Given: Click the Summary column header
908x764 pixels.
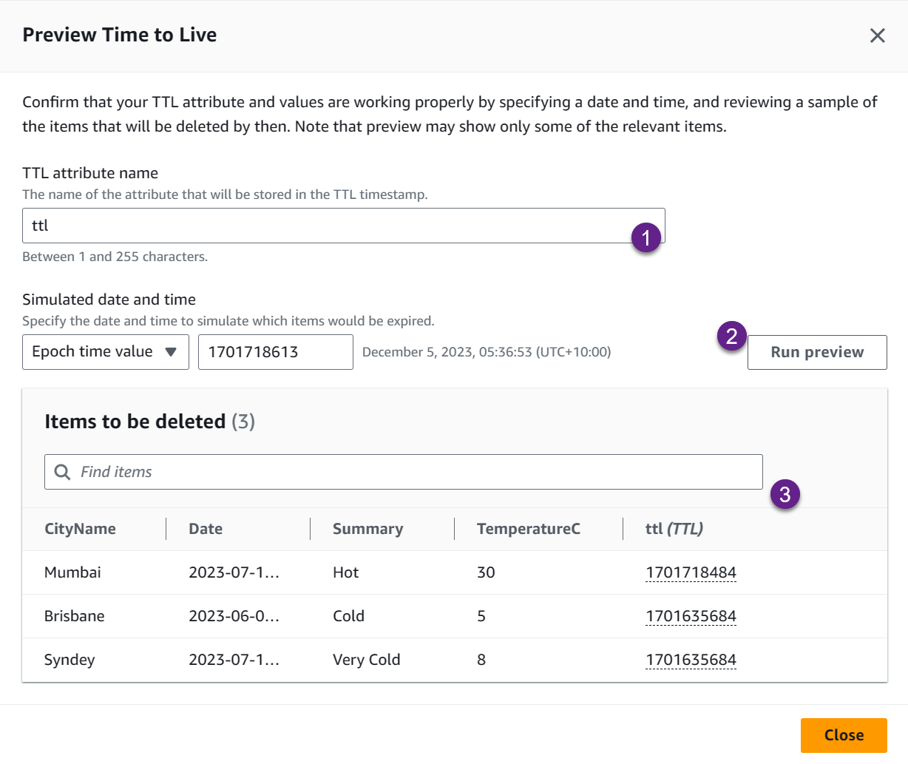Looking at the screenshot, I should pos(367,529).
